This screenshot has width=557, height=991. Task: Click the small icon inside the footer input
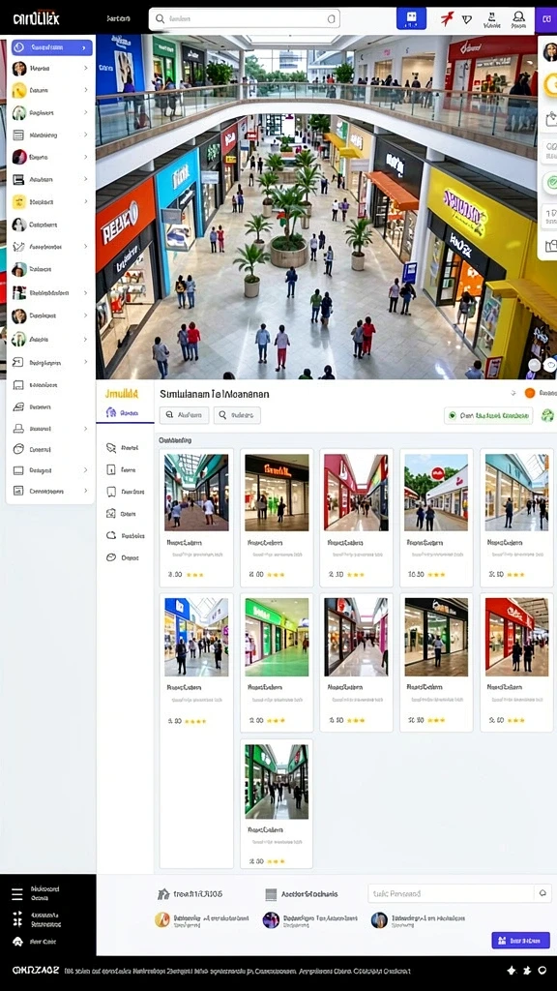tap(542, 893)
